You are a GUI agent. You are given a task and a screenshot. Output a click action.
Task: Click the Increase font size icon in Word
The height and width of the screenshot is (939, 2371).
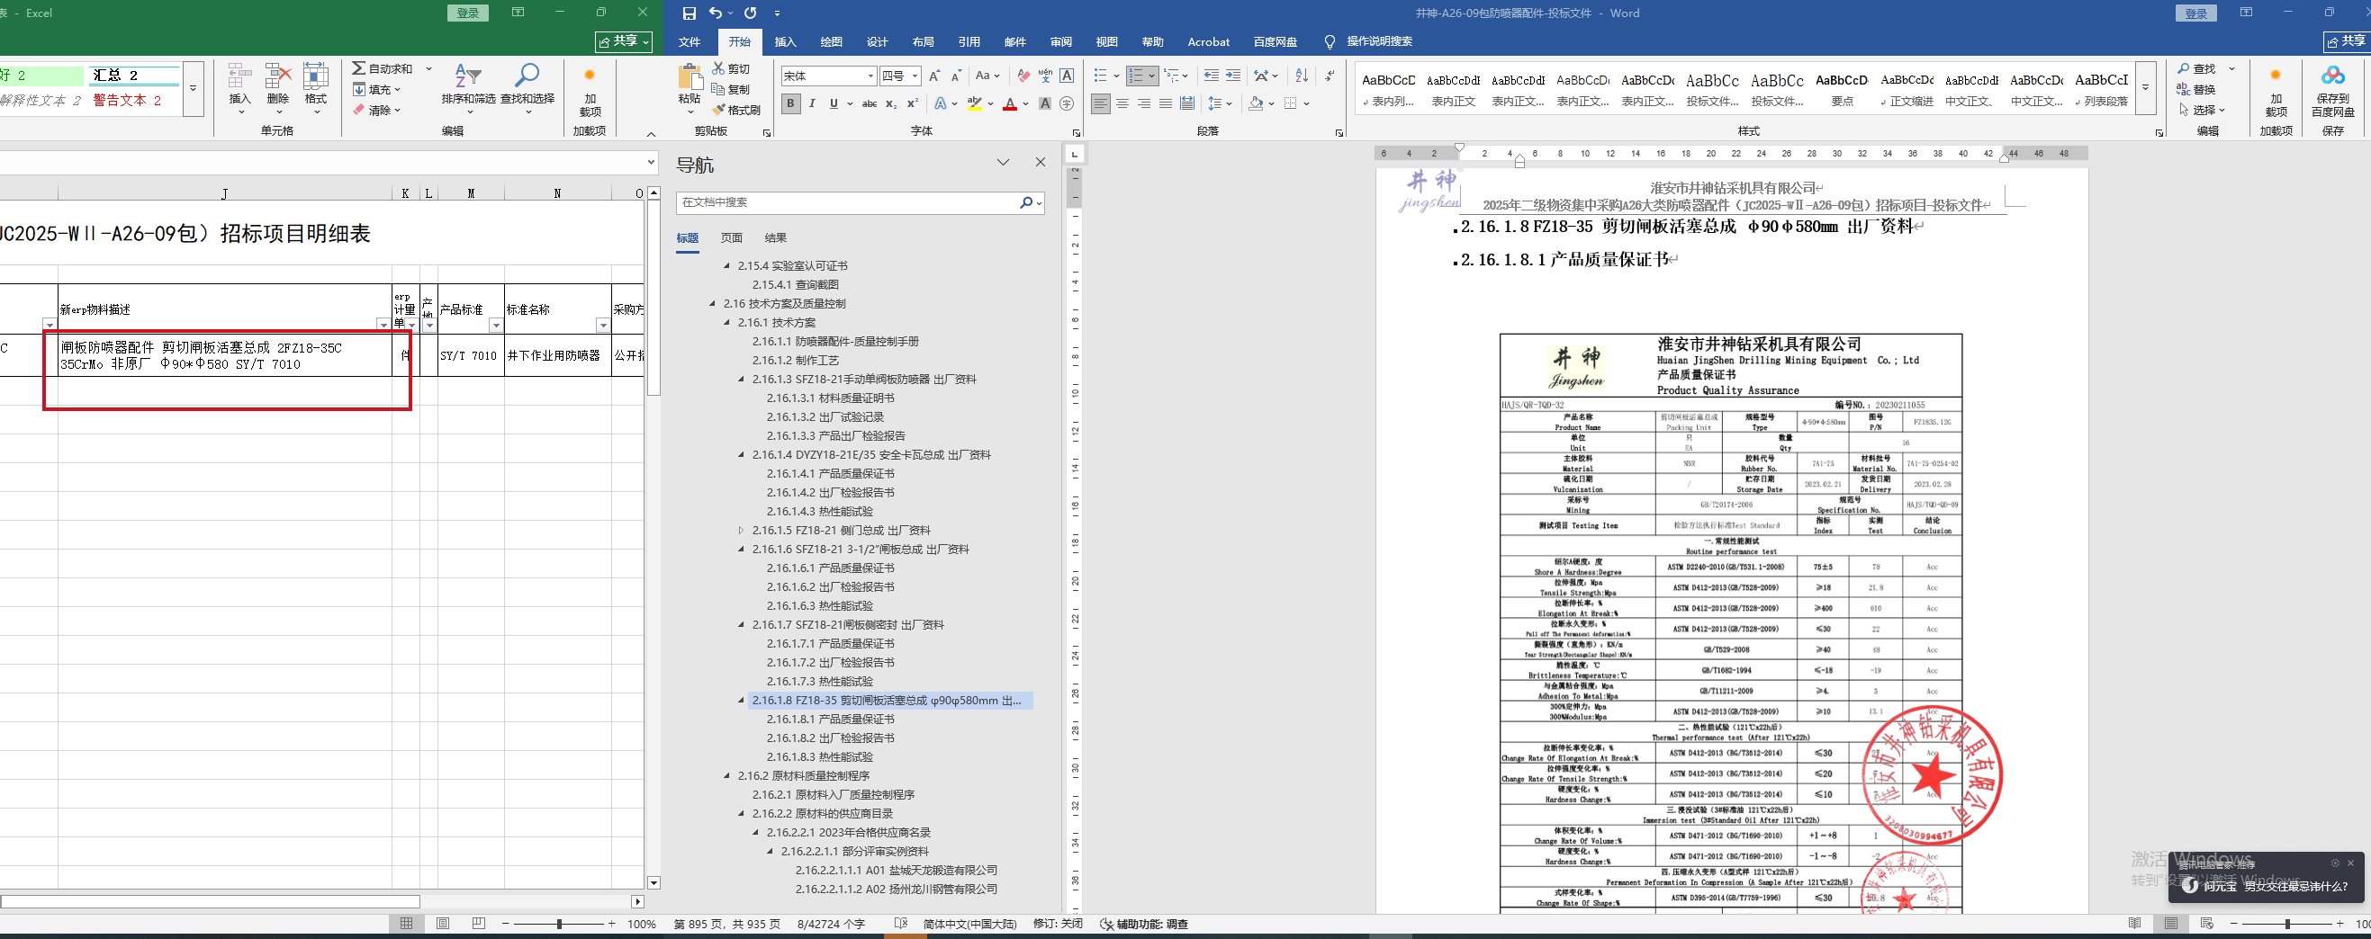point(935,76)
